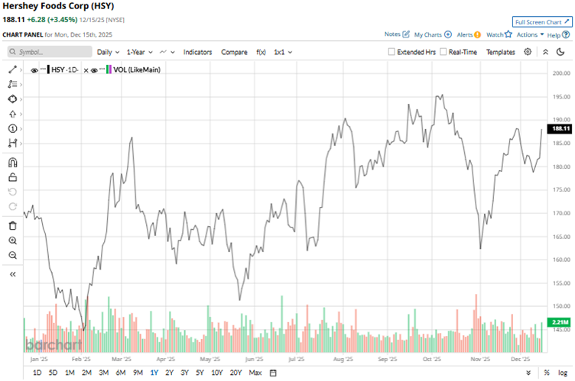Select the measure/range tool
Viewport: 575px width, 381px height.
pos(12,144)
